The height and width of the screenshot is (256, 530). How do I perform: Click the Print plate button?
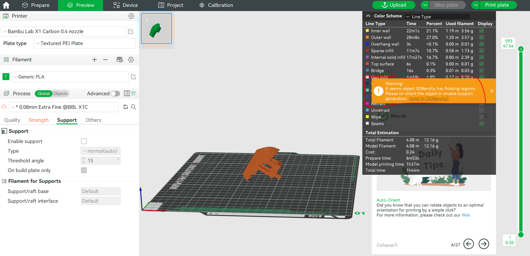tap(497, 5)
